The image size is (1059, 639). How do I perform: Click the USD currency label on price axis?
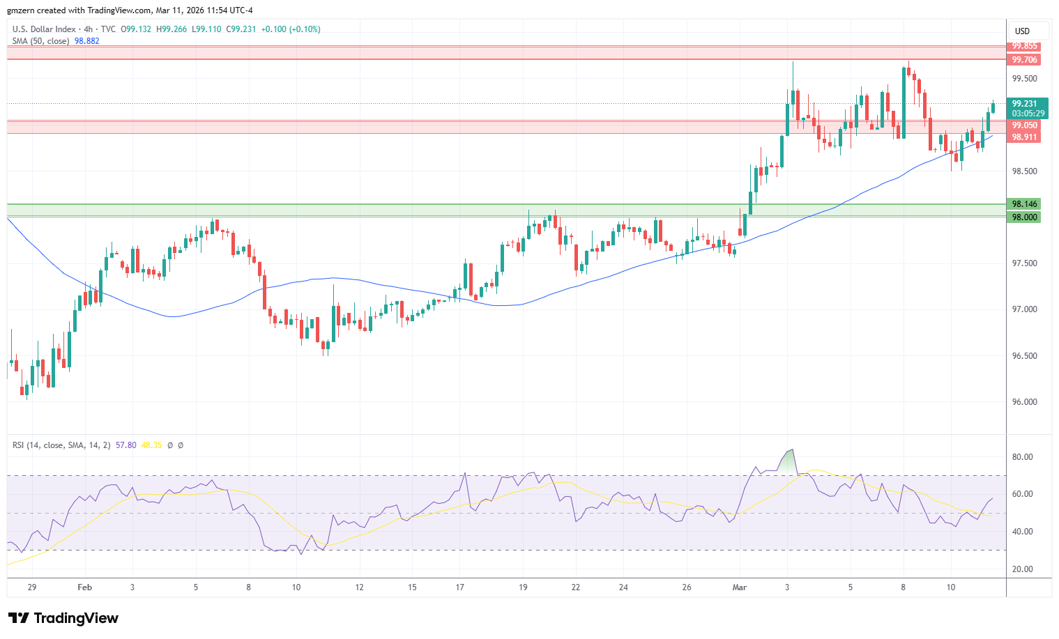(x=1022, y=31)
